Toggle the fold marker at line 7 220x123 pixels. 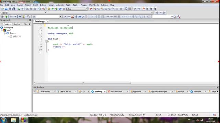pos(47,41)
